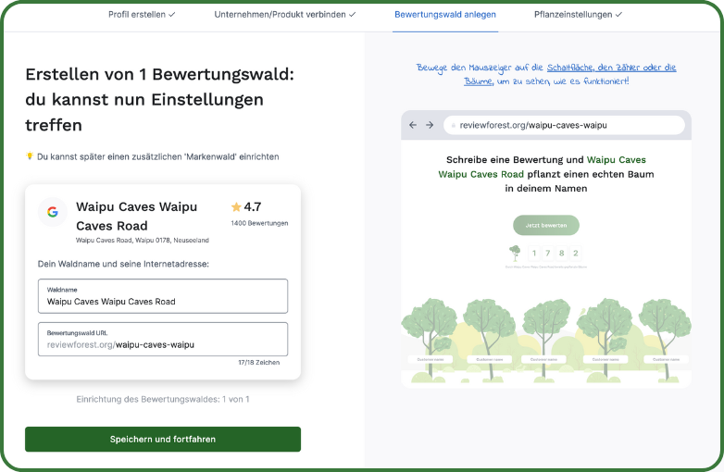Image resolution: width=724 pixels, height=472 pixels.
Task: Click the yellow star rating icon
Action: click(236, 206)
